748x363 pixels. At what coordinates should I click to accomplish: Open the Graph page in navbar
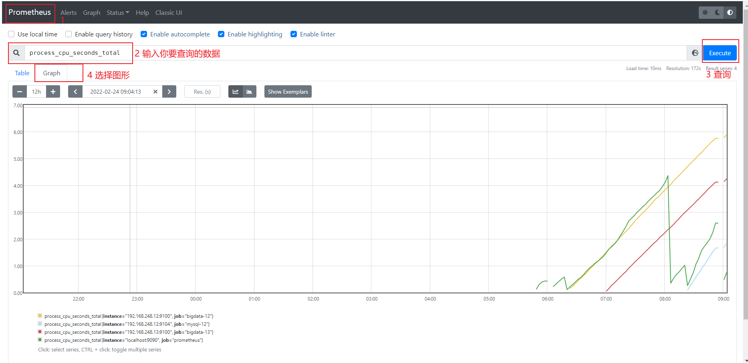point(91,12)
